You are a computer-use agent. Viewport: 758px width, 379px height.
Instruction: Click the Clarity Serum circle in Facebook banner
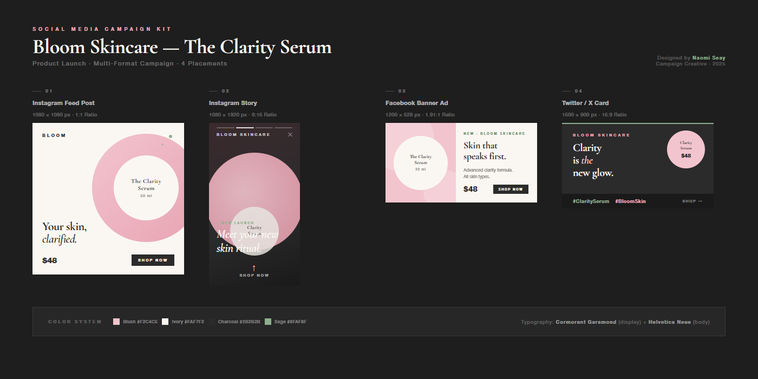[421, 163]
